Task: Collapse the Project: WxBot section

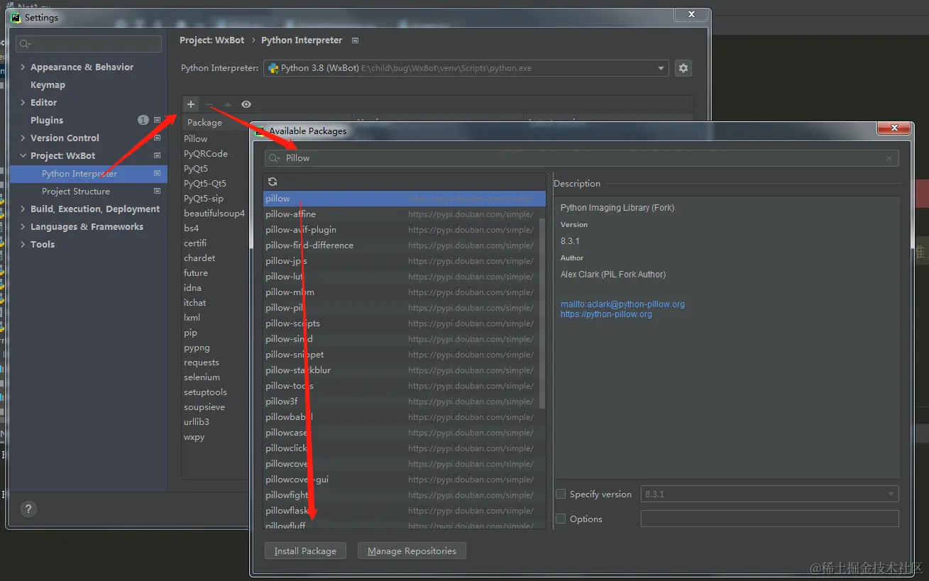Action: pos(23,156)
